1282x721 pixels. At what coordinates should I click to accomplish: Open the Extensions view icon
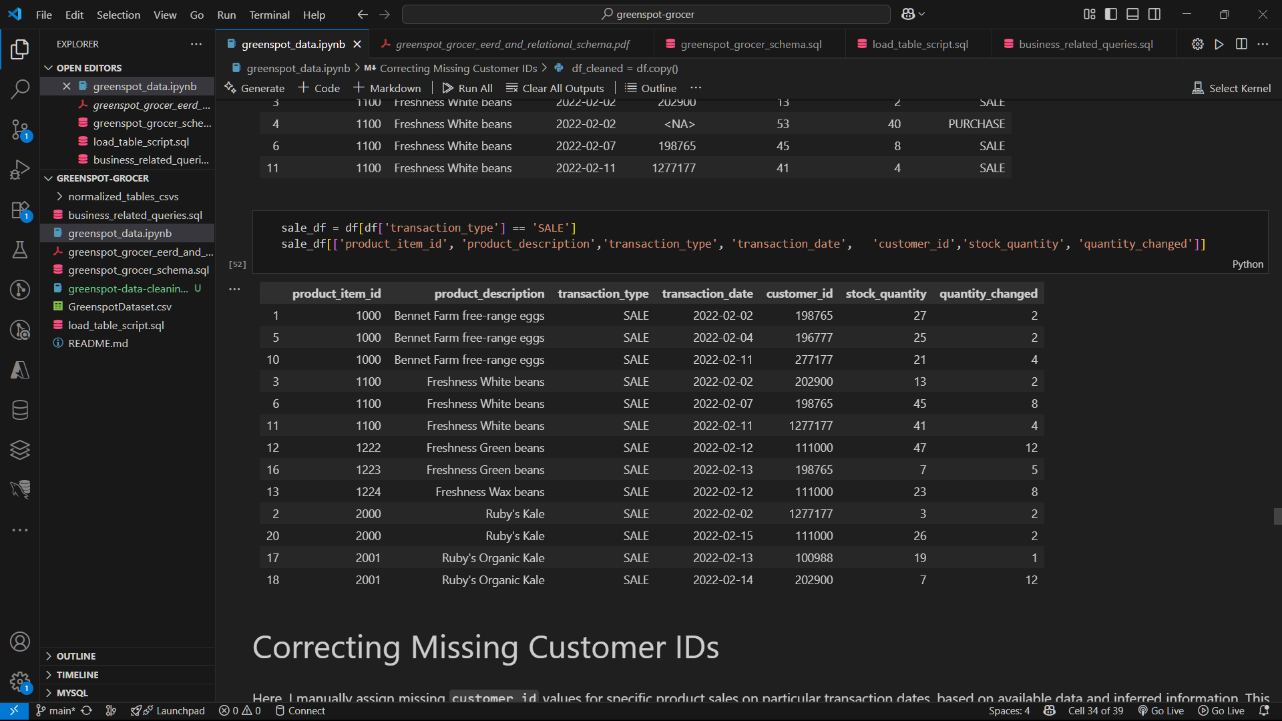20,210
